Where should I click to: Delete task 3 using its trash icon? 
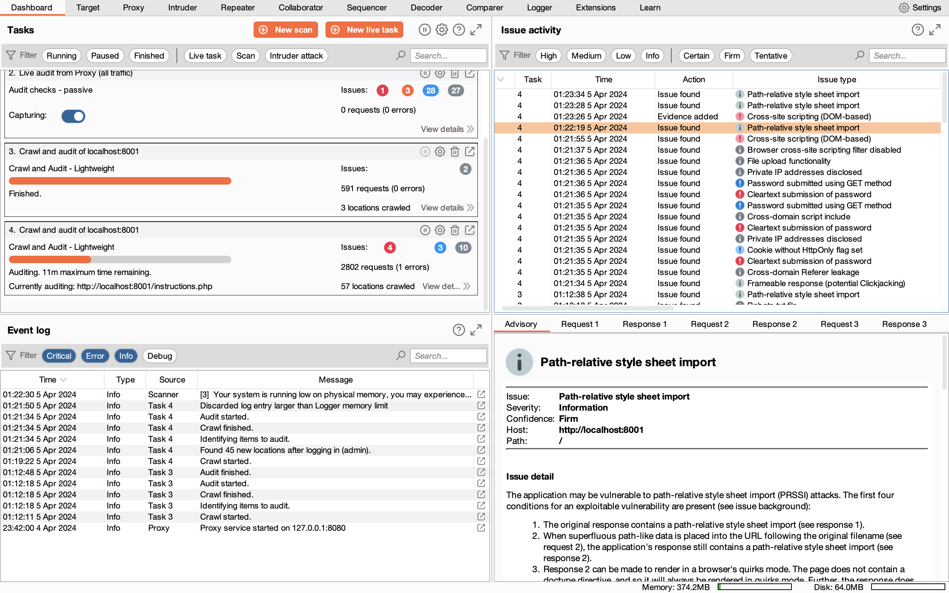(454, 152)
